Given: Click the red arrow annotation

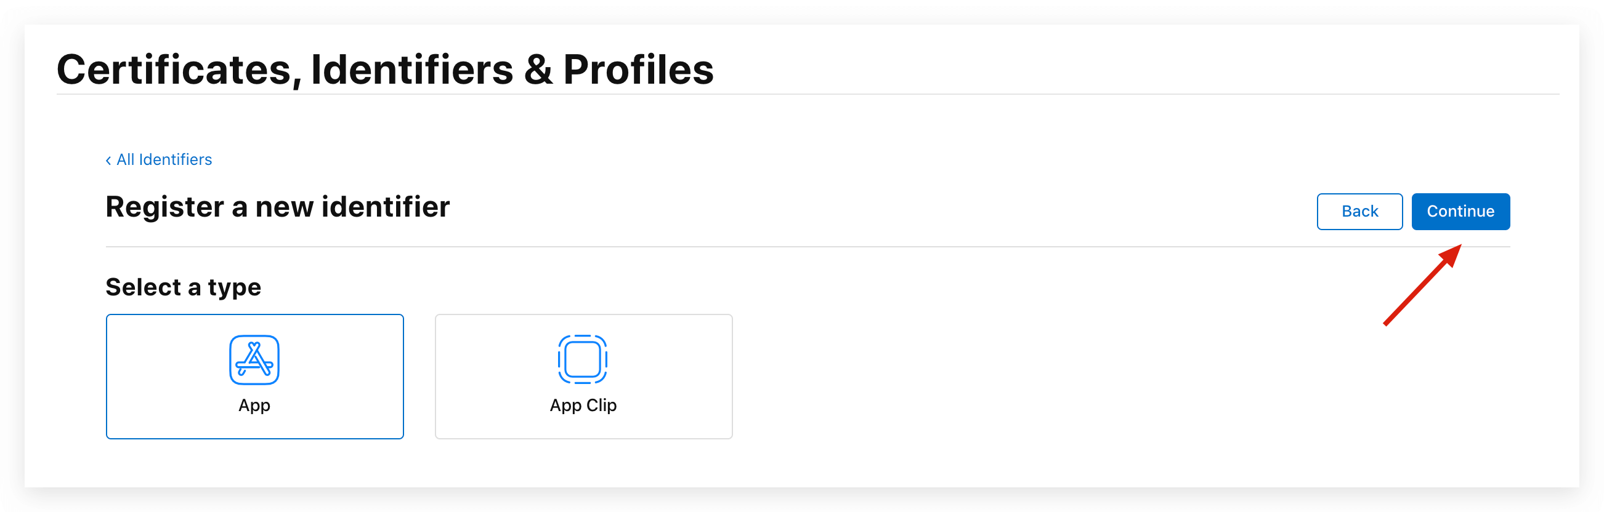Looking at the screenshot, I should (1422, 285).
